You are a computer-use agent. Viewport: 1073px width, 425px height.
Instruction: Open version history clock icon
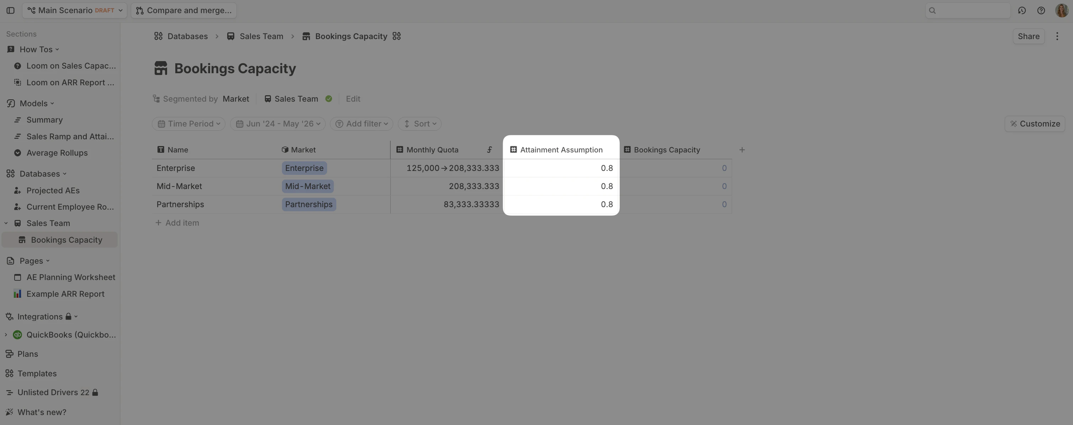(x=1022, y=10)
